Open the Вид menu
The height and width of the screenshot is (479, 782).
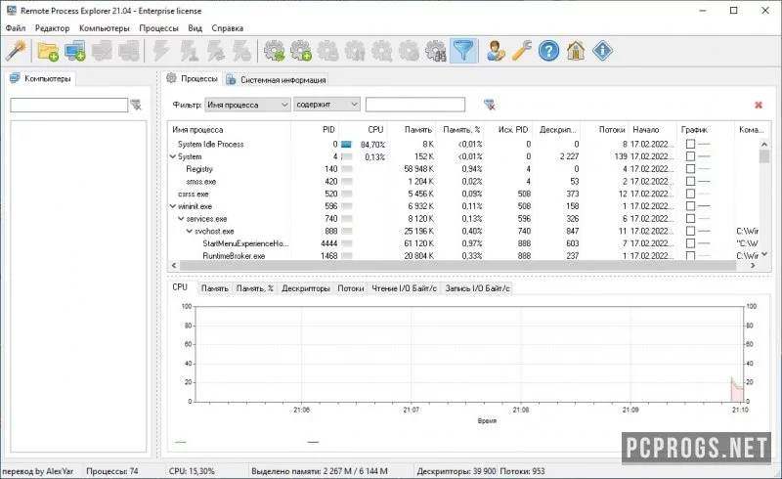195,28
